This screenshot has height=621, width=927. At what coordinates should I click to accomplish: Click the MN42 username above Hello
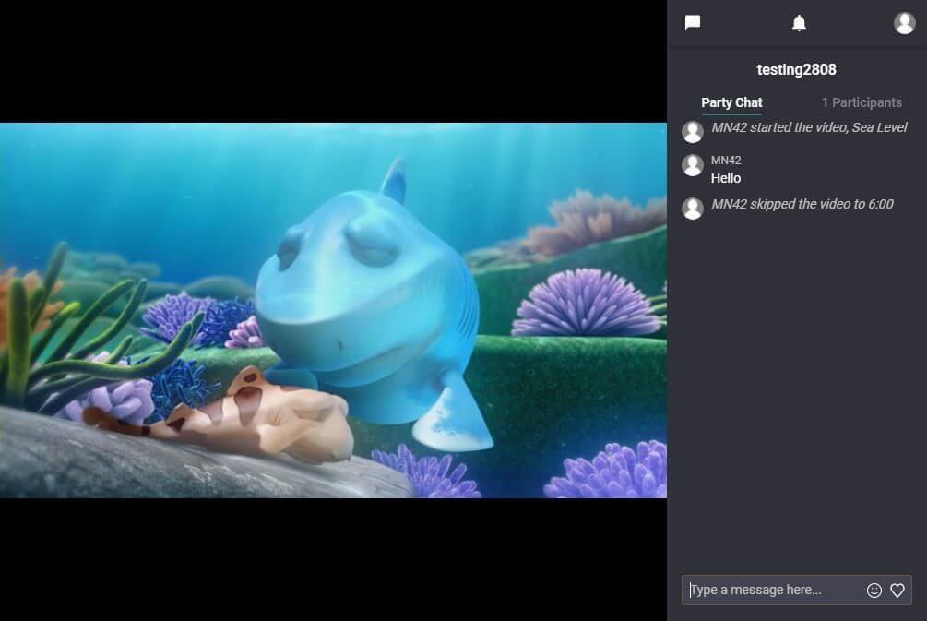pyautogui.click(x=726, y=161)
